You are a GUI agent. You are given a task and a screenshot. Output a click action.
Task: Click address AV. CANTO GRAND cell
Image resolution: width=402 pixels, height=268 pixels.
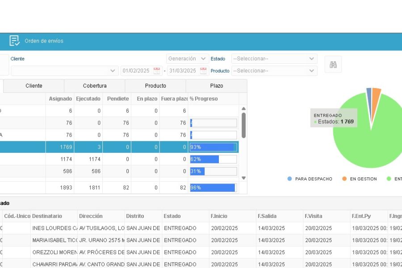[102, 264]
